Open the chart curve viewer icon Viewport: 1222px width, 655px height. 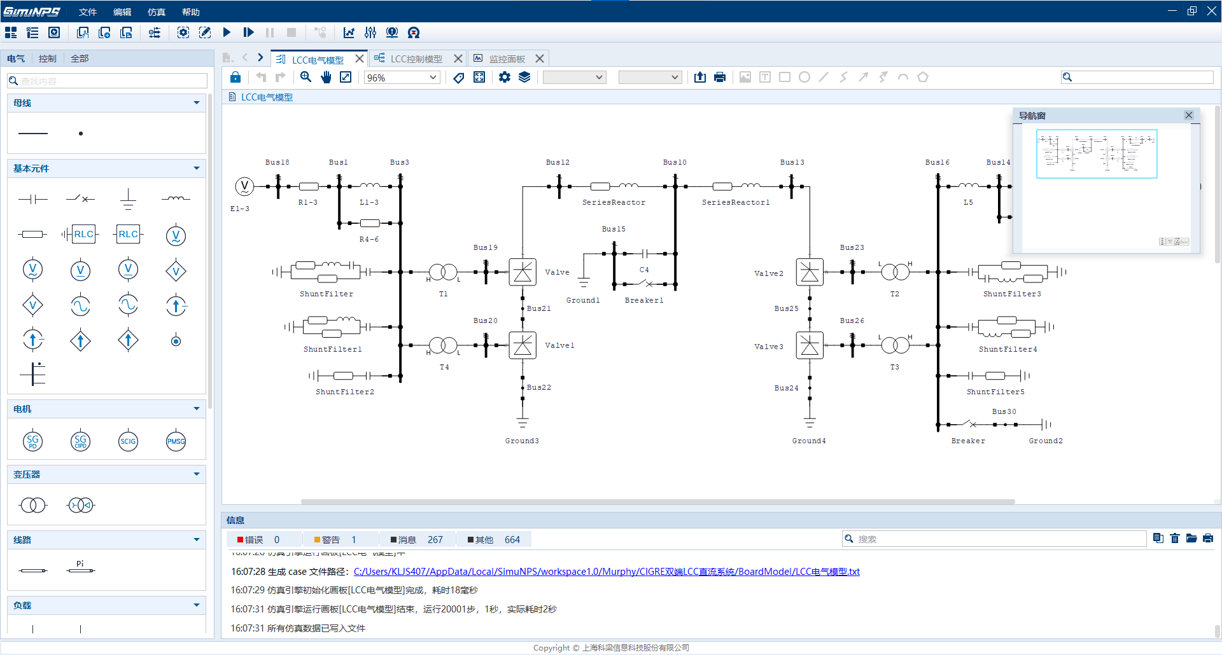pos(349,32)
